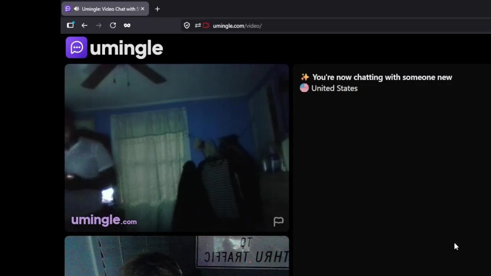Screen dimensions: 491x276
Task: Select "You're now chatting with someone new" message
Action: (x=382, y=77)
